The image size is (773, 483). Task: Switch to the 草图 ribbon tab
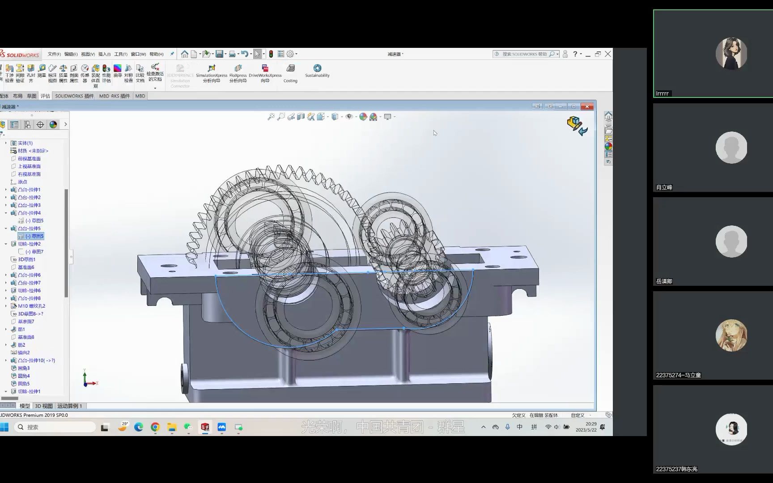pos(31,96)
